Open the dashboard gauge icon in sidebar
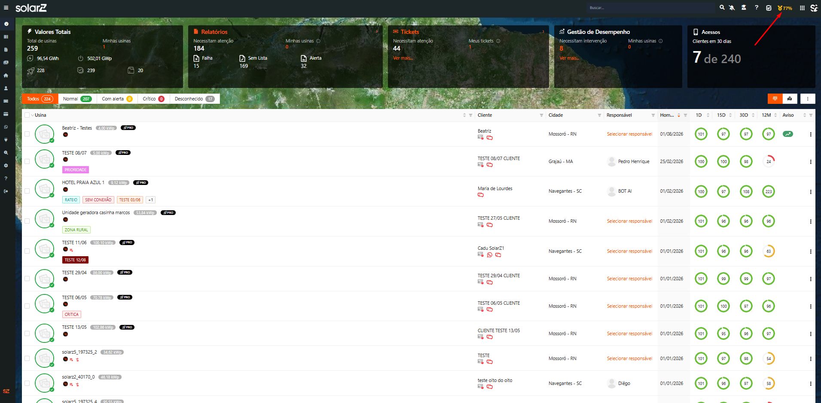 pyautogui.click(x=6, y=24)
